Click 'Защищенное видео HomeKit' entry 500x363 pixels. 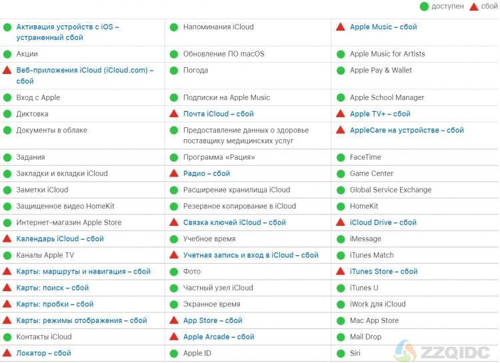click(x=65, y=206)
